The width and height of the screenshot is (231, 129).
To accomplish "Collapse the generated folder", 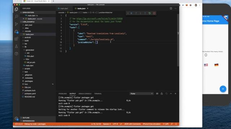I will (30, 50).
